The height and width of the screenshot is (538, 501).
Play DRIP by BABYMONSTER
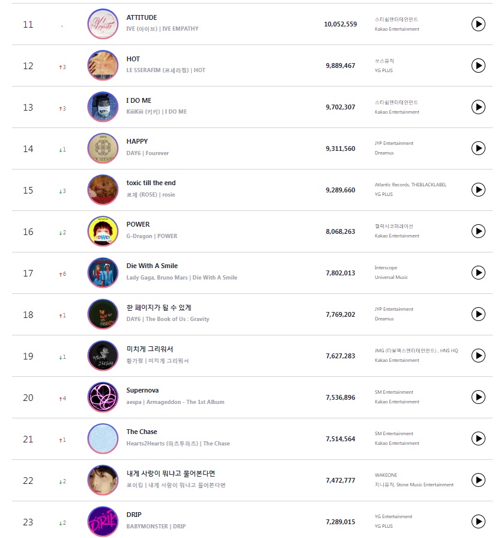tap(478, 522)
